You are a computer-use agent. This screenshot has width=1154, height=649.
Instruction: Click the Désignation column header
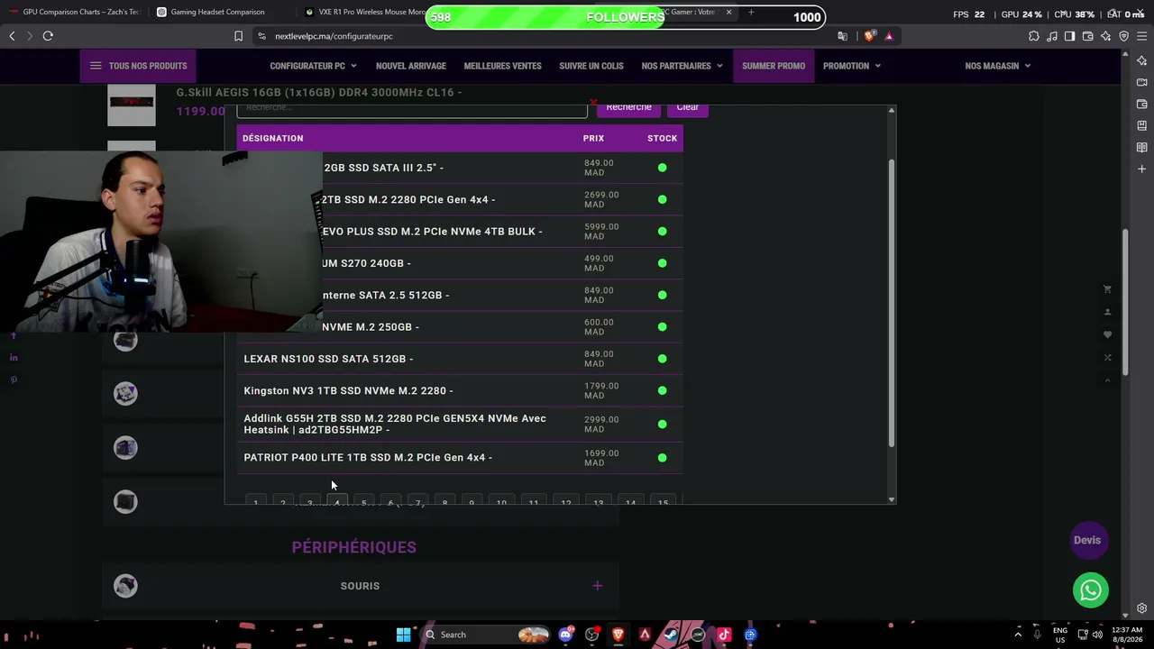point(273,138)
